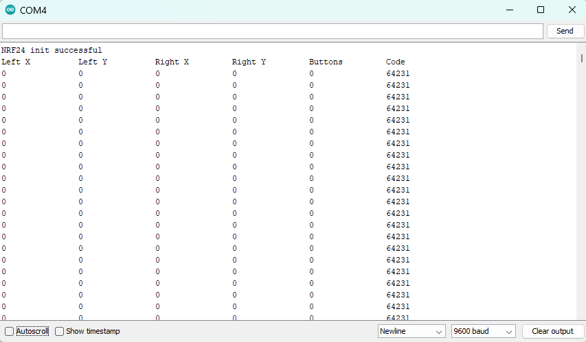Image resolution: width=586 pixels, height=342 pixels.
Task: Focus the serial message input field
Action: [273, 31]
